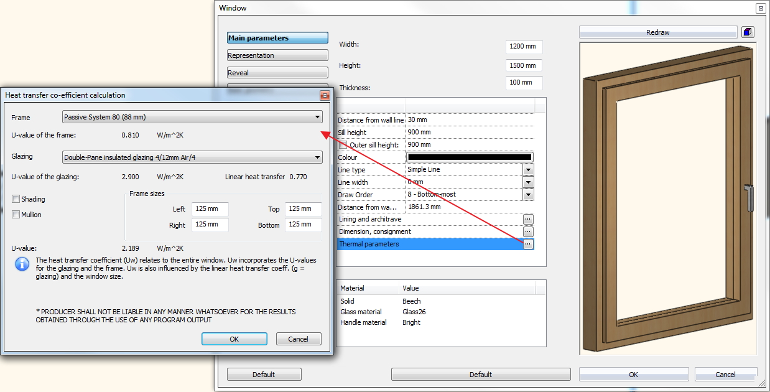Click the Redraw button above the preview

click(658, 32)
